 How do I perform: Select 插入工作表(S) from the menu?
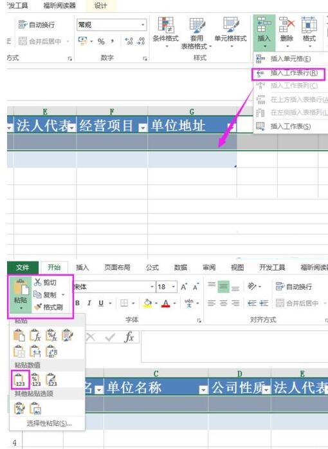pyautogui.click(x=291, y=126)
